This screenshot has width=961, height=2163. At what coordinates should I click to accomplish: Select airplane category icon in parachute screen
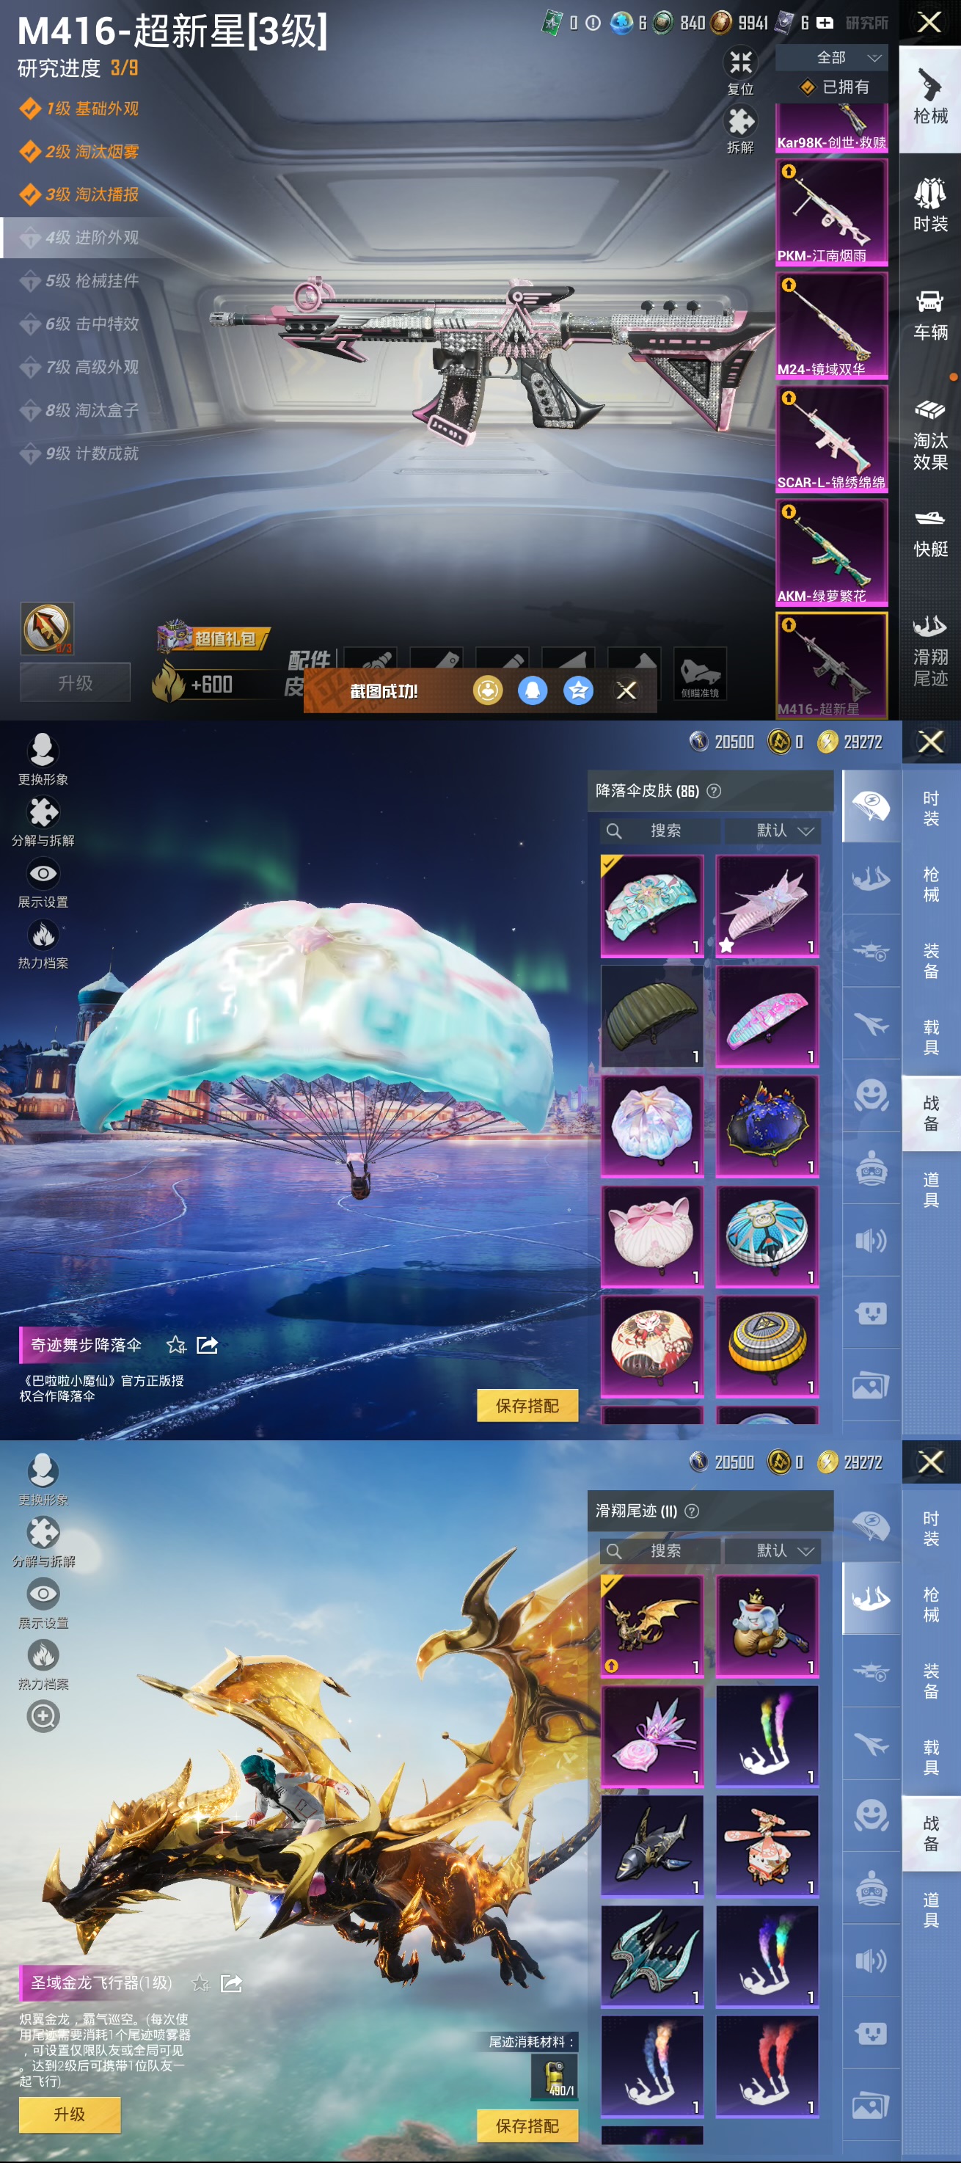pyautogui.click(x=872, y=1024)
